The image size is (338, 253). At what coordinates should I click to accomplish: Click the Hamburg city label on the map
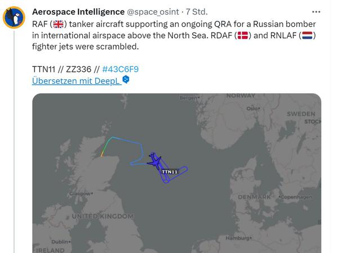239,238
